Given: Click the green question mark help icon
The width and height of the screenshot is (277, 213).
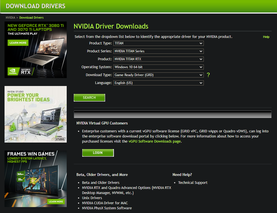Looking at the screenshot, I should pyautogui.click(x=208, y=75).
